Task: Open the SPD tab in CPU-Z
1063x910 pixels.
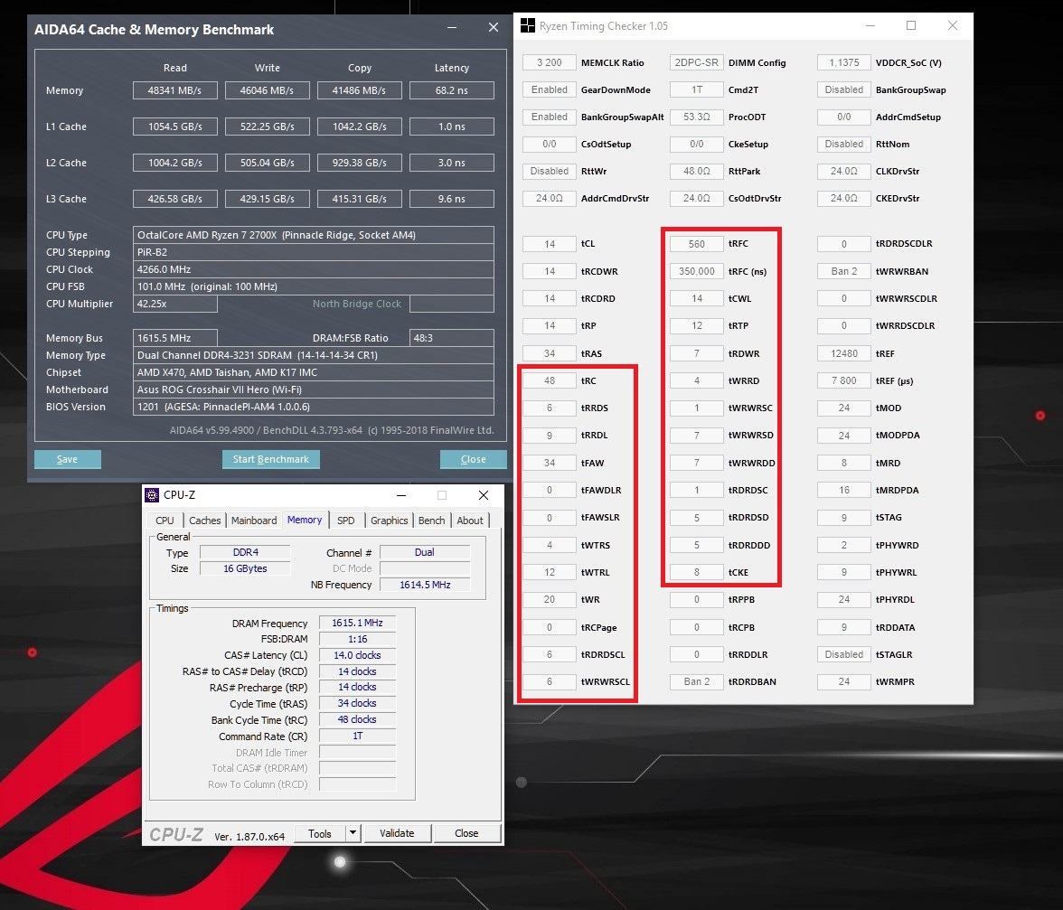Action: 345,521
